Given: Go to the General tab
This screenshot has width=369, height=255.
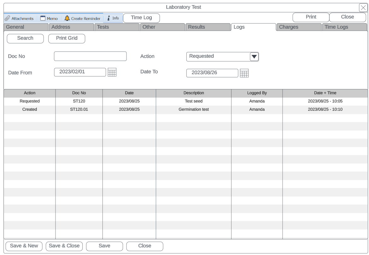Looking at the screenshot, I should click(x=26, y=27).
